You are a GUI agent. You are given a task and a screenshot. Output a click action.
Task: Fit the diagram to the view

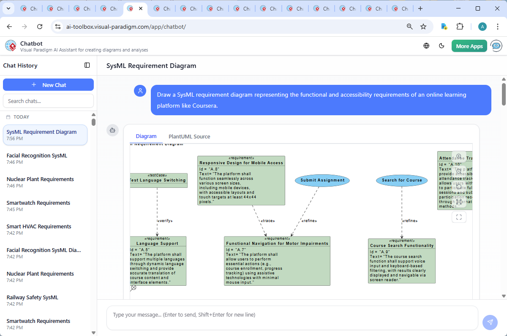tap(459, 201)
